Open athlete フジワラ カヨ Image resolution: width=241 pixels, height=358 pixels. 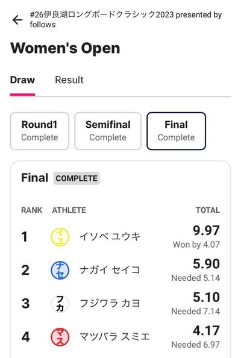click(x=110, y=303)
